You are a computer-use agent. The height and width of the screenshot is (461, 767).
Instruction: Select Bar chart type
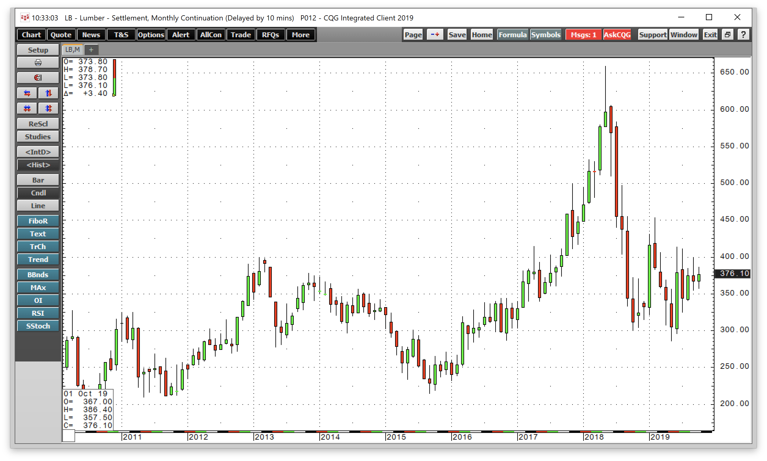coord(38,180)
